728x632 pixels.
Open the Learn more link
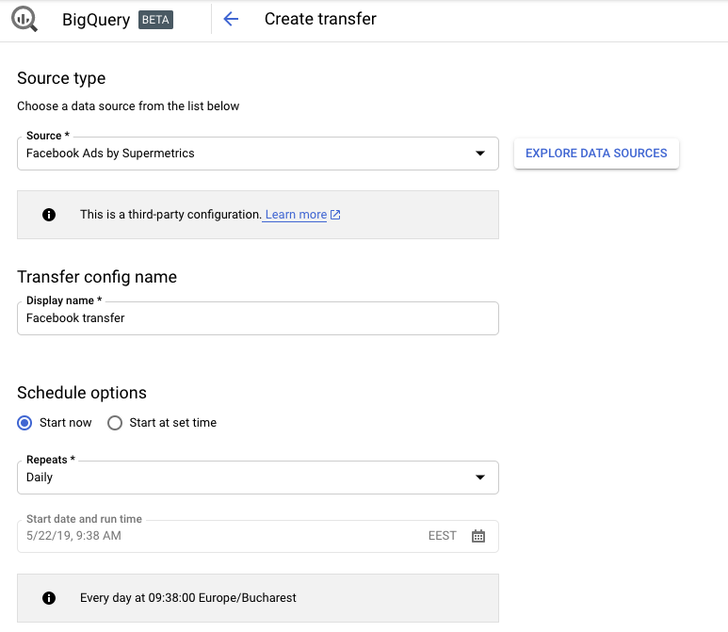(x=296, y=215)
